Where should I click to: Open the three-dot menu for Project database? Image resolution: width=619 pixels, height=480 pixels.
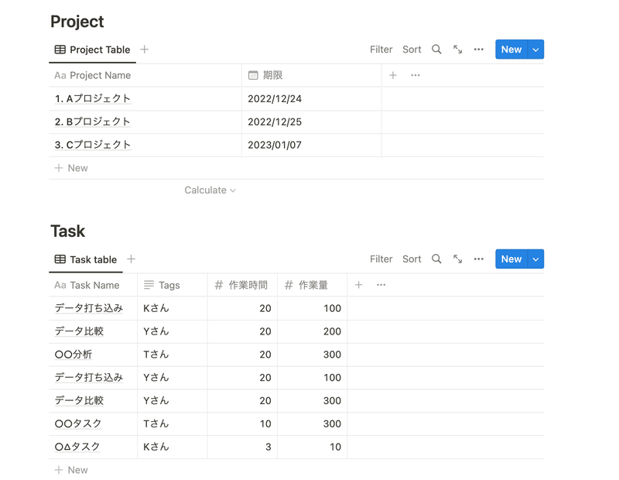[x=478, y=50]
